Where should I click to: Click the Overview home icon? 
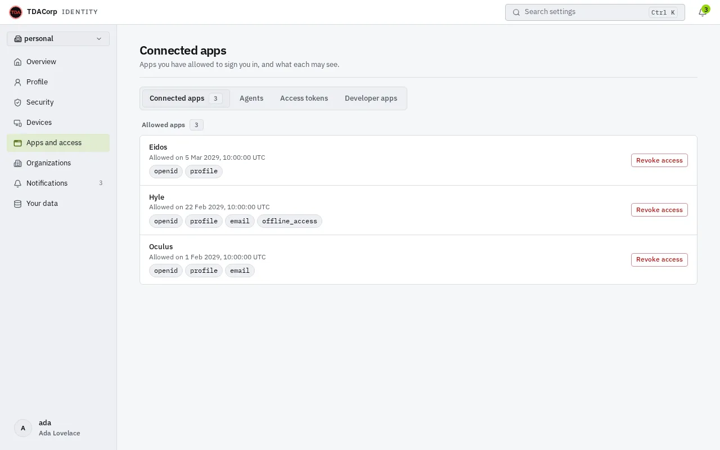point(17,62)
